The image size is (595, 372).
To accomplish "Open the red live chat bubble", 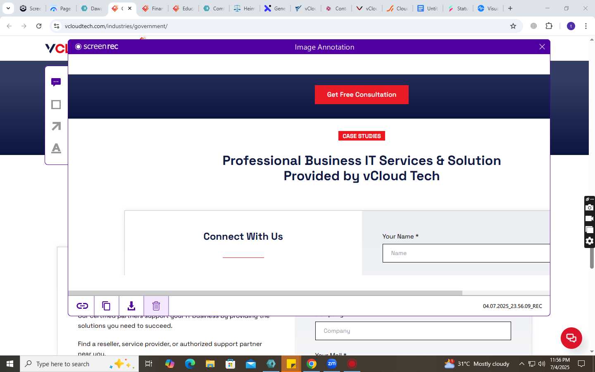I will coord(571,338).
